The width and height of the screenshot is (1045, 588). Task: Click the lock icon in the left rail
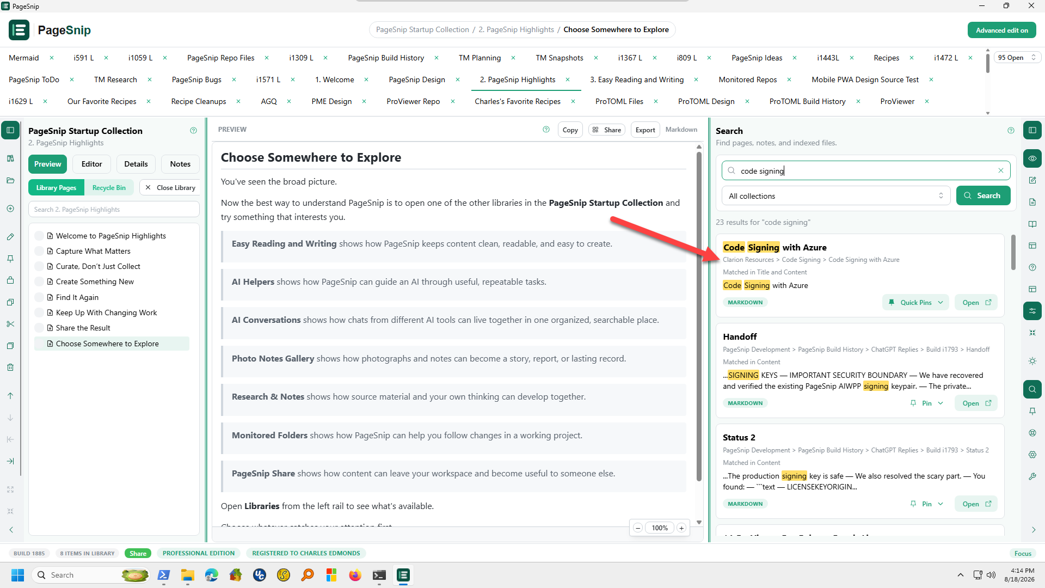click(10, 280)
